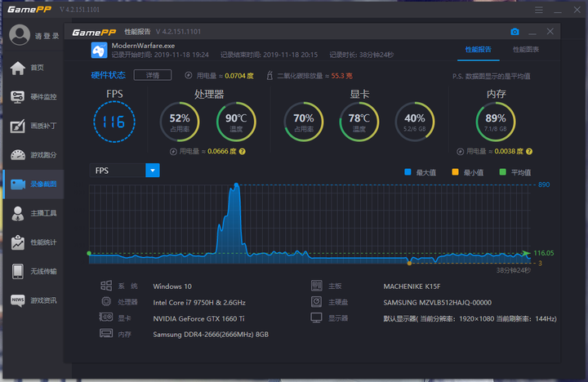The height and width of the screenshot is (382, 588).
Task: Click the 详情 details button
Action: [153, 75]
